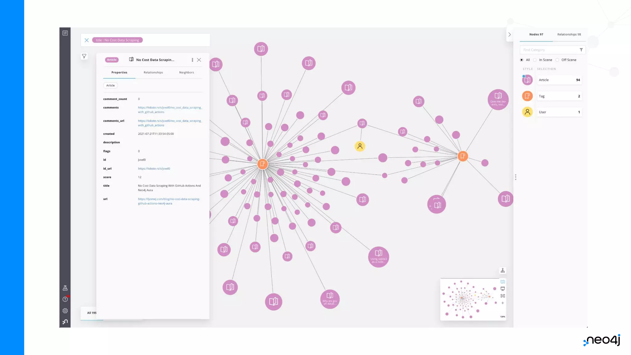The width and height of the screenshot is (631, 355).
Task: Switch to Relationships 98 legend tab
Action: coord(569,35)
